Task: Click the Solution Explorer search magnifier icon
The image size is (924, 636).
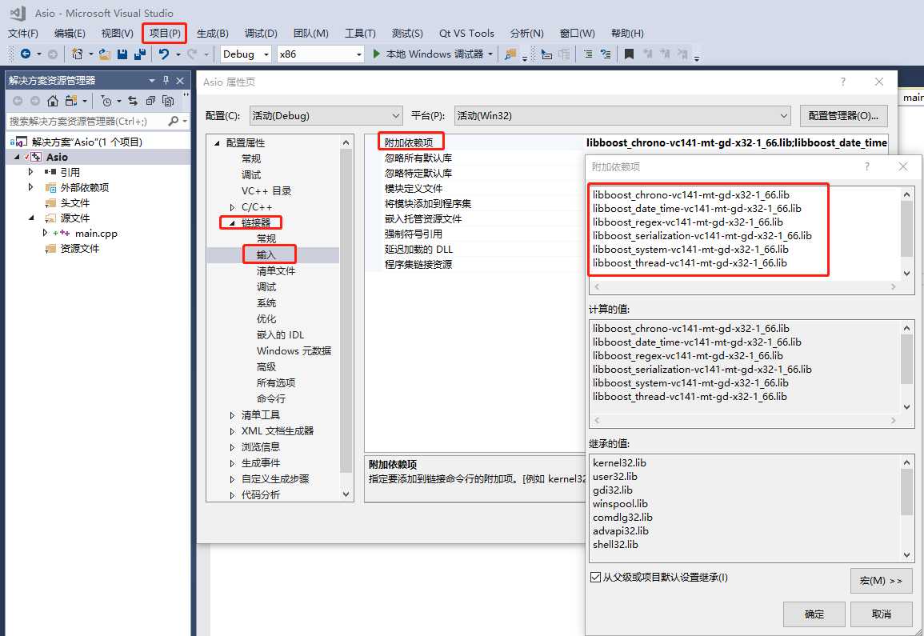Action: 174,121
